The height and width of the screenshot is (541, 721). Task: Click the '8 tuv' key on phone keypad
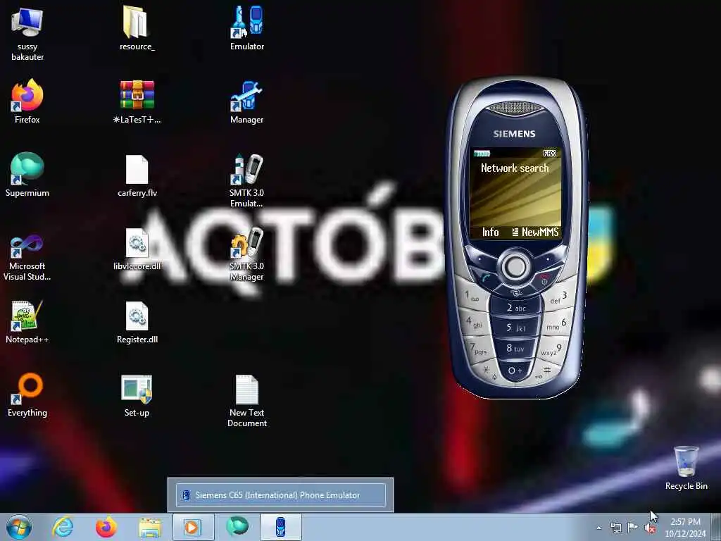pyautogui.click(x=515, y=348)
